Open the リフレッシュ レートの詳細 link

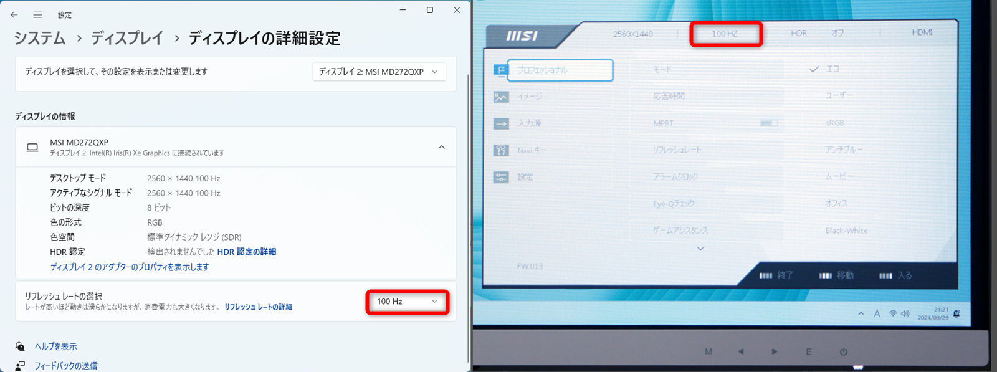(x=259, y=307)
